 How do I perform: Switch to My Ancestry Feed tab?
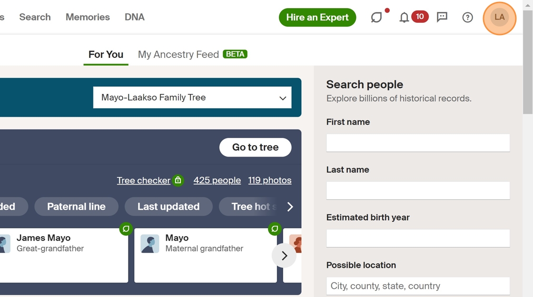coord(178,55)
